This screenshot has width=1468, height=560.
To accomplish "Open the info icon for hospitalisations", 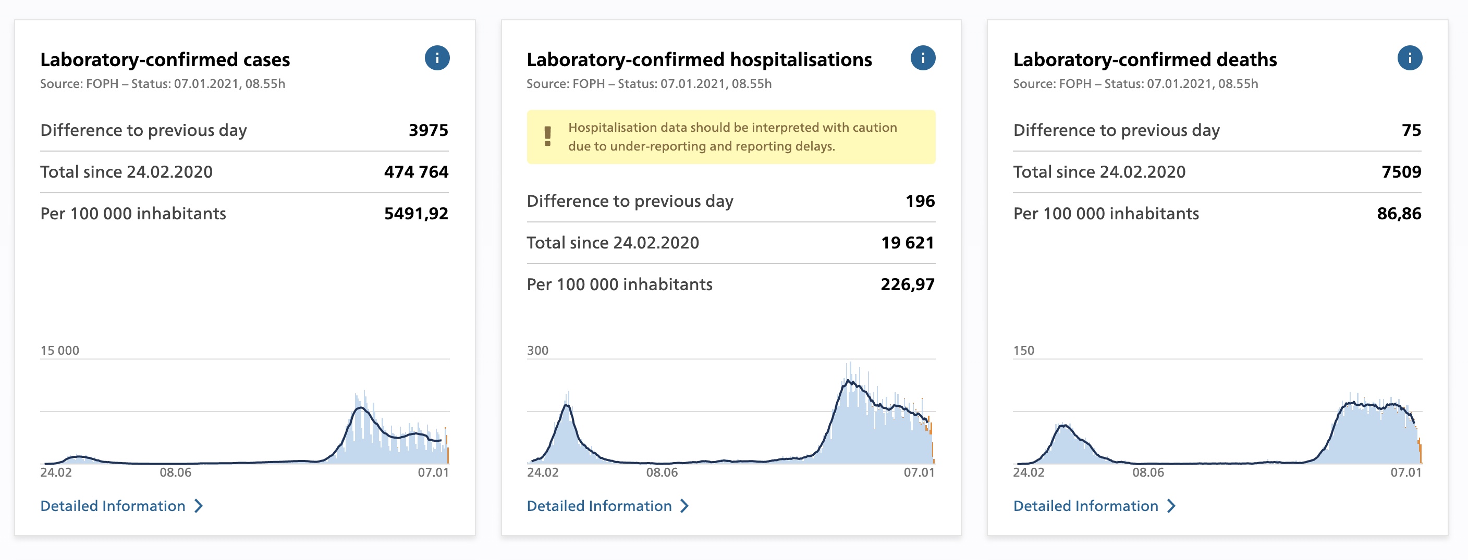I will [923, 58].
